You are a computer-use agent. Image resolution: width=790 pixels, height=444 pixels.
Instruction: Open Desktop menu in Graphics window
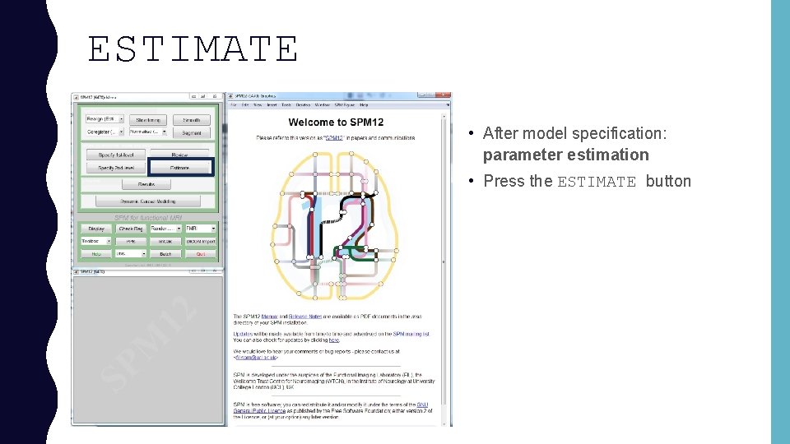pyautogui.click(x=303, y=104)
